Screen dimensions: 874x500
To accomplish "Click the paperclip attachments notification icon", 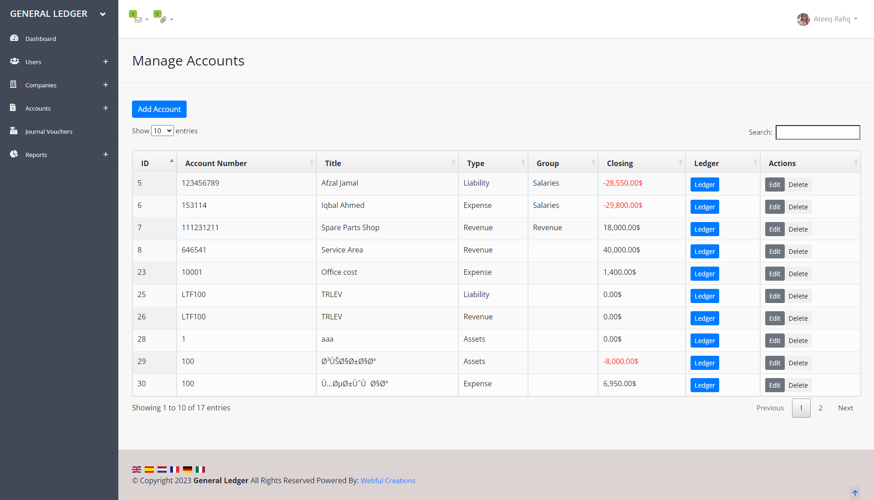I will (x=163, y=20).
